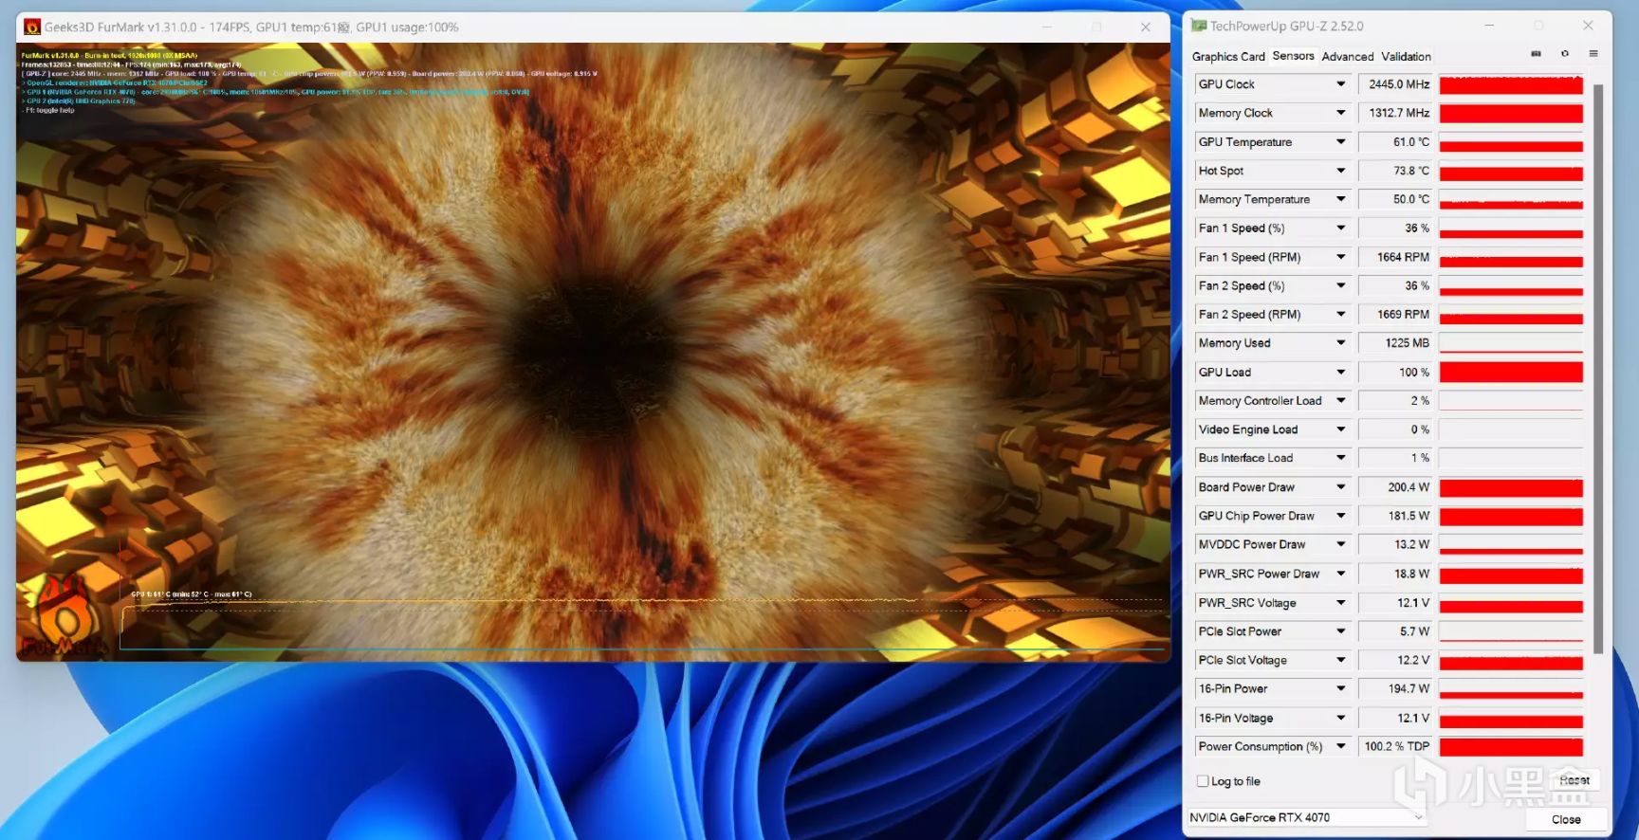Viewport: 1639px width, 840px height.
Task: Click the GPU Clock history graph
Action: click(x=1511, y=84)
